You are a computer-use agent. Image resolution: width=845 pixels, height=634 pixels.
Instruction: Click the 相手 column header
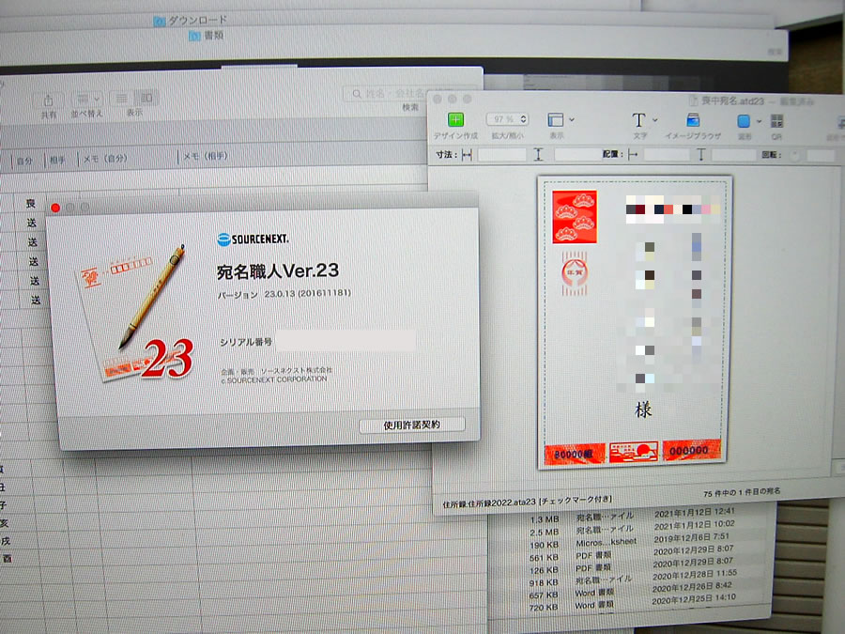point(57,160)
